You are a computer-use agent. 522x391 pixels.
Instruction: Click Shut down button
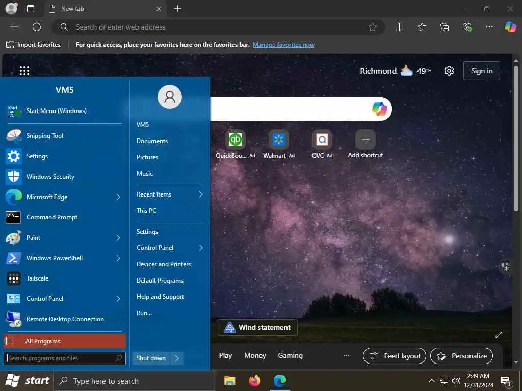click(x=151, y=358)
